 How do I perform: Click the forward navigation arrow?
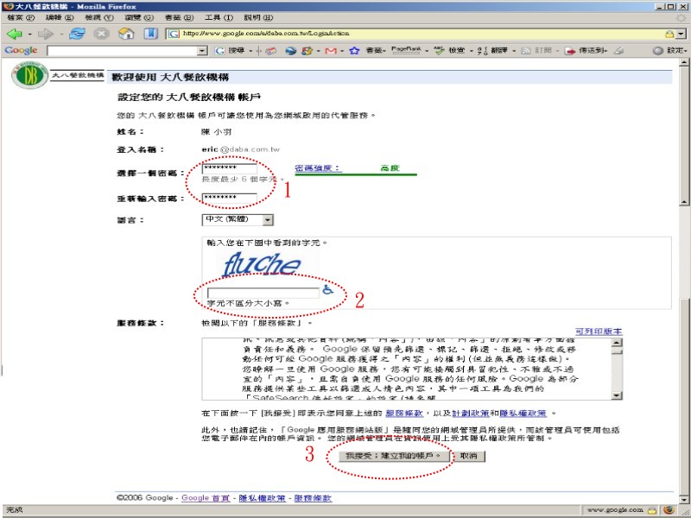[x=46, y=34]
